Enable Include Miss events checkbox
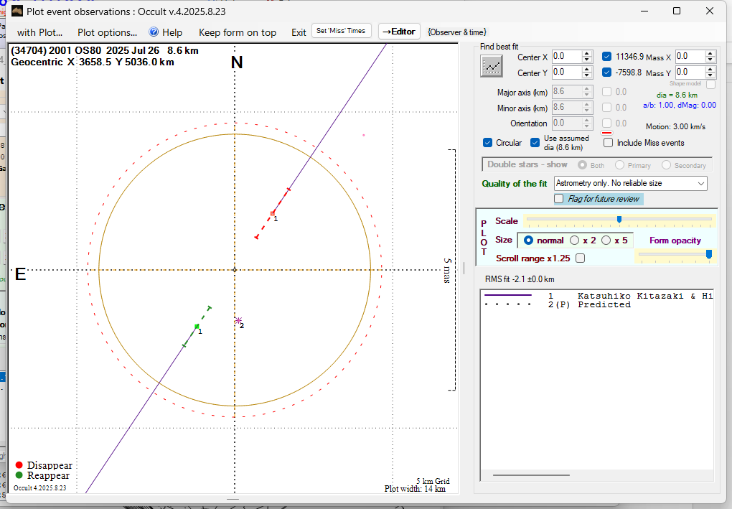Image resolution: width=732 pixels, height=509 pixels. 609,143
